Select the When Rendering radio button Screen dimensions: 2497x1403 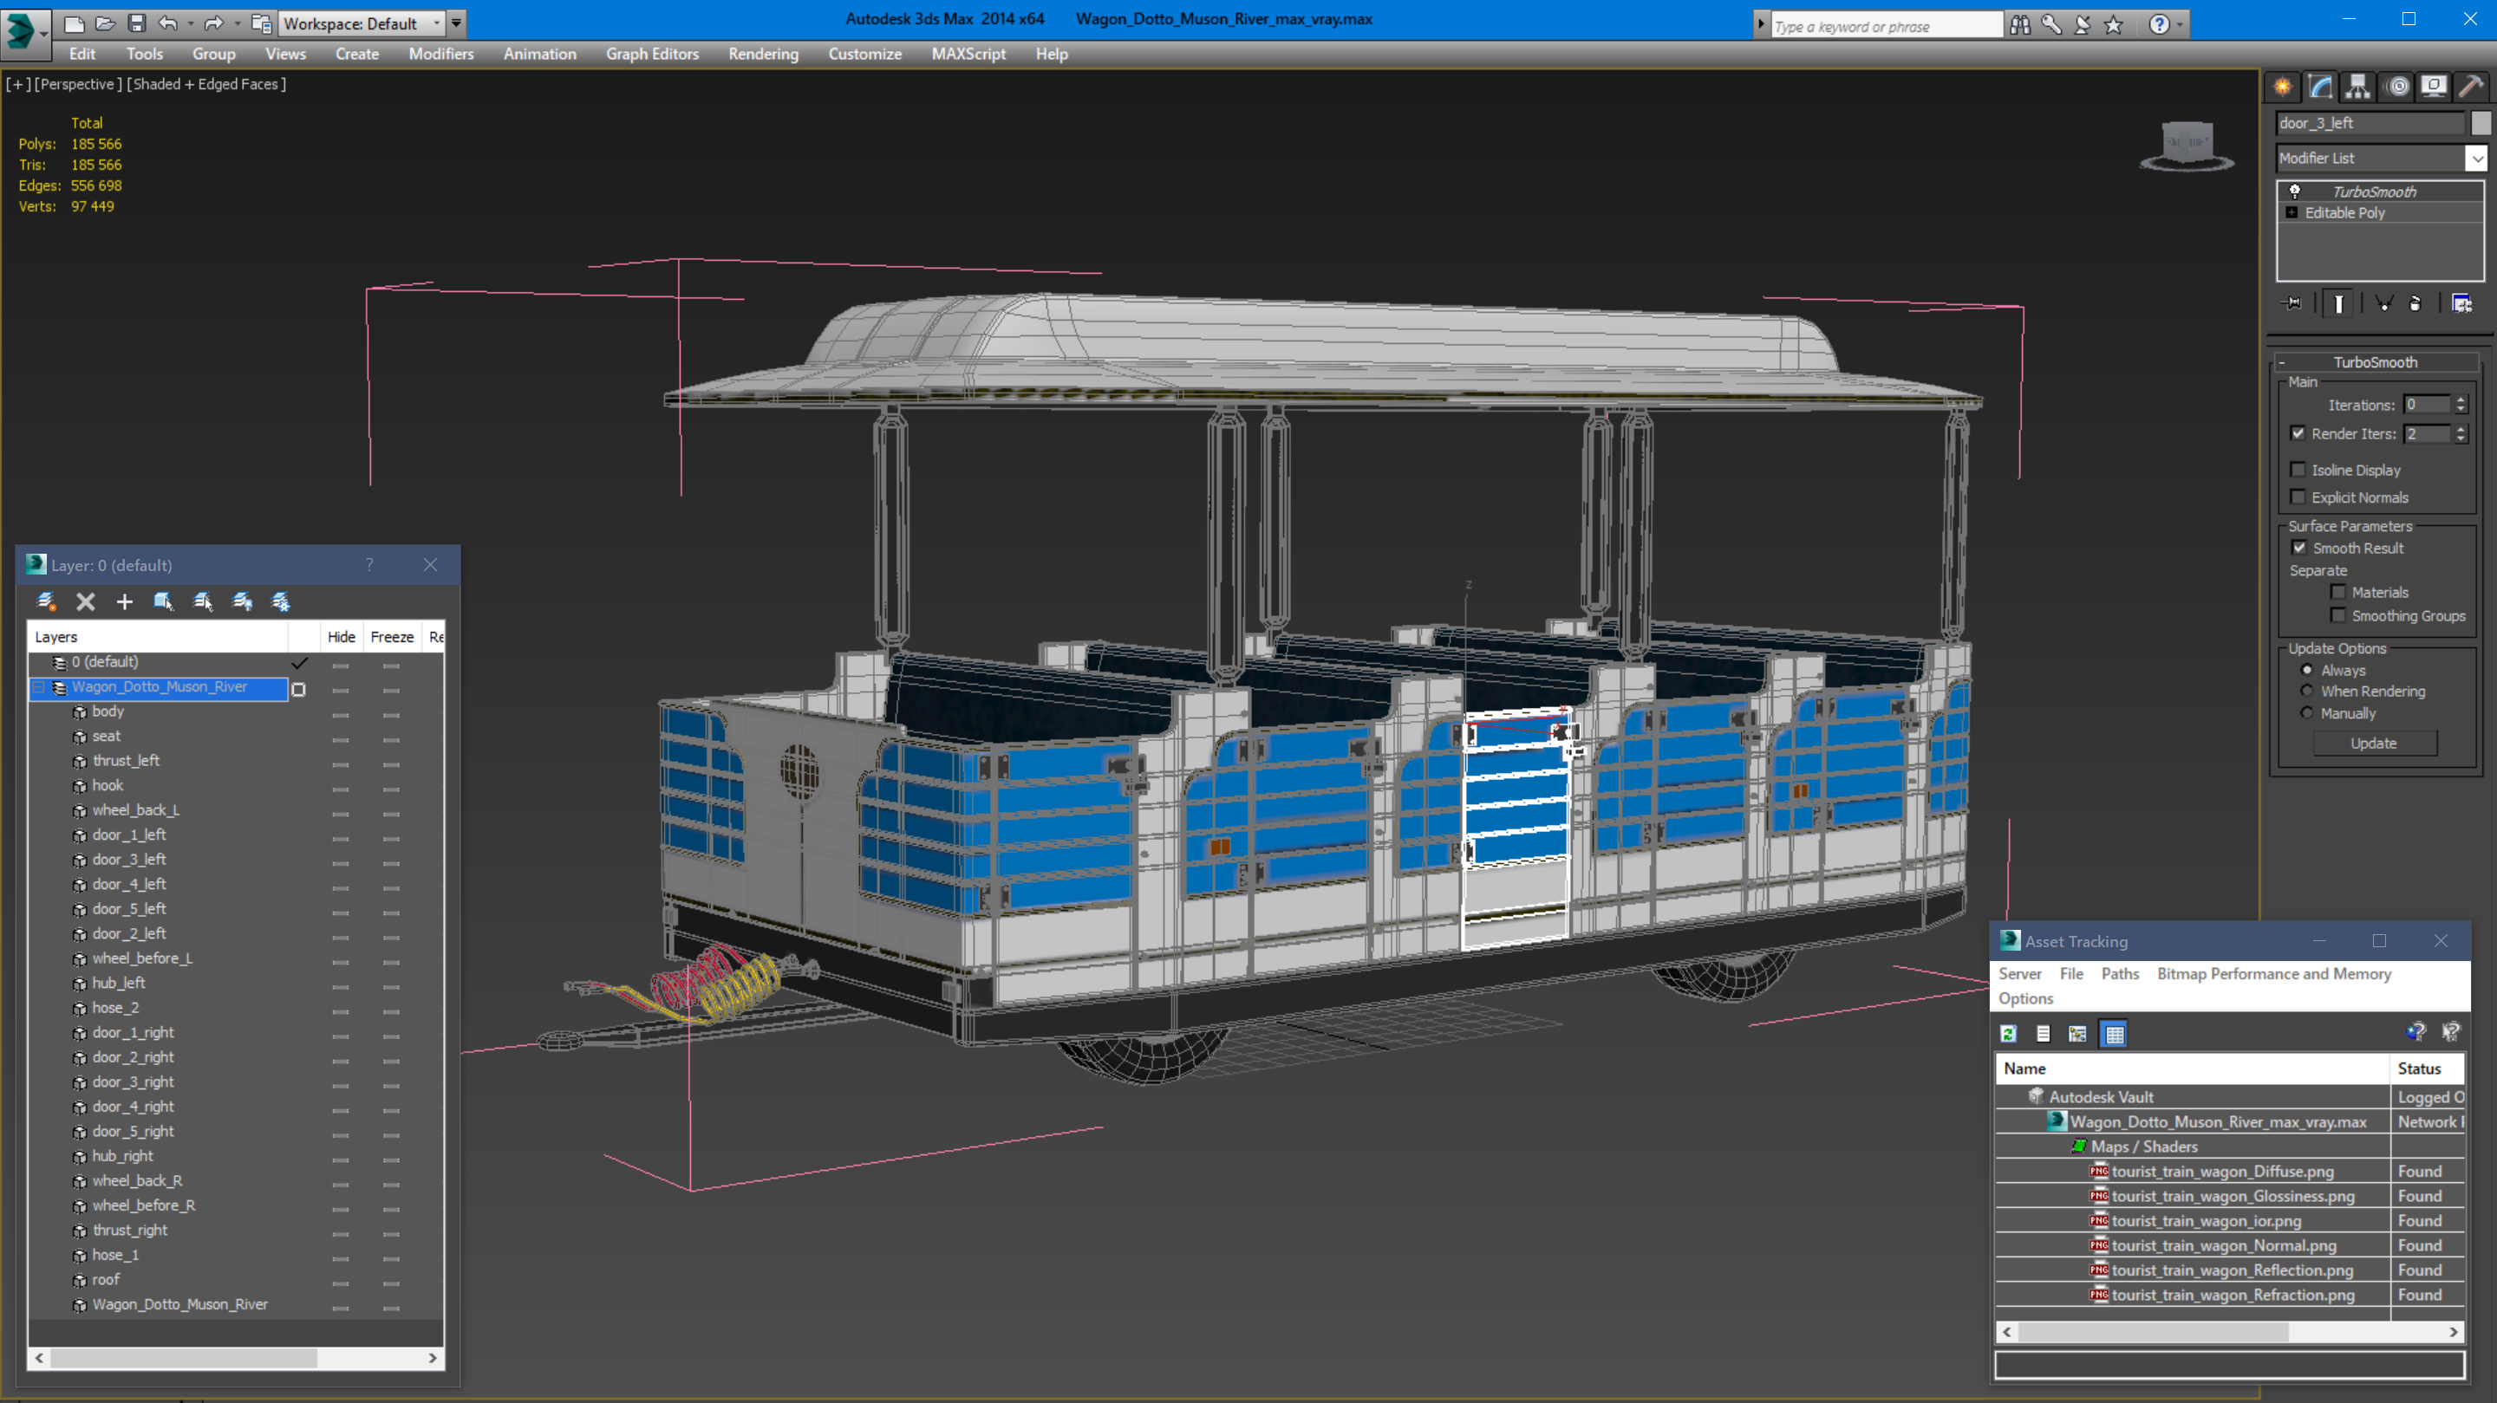coord(2307,691)
